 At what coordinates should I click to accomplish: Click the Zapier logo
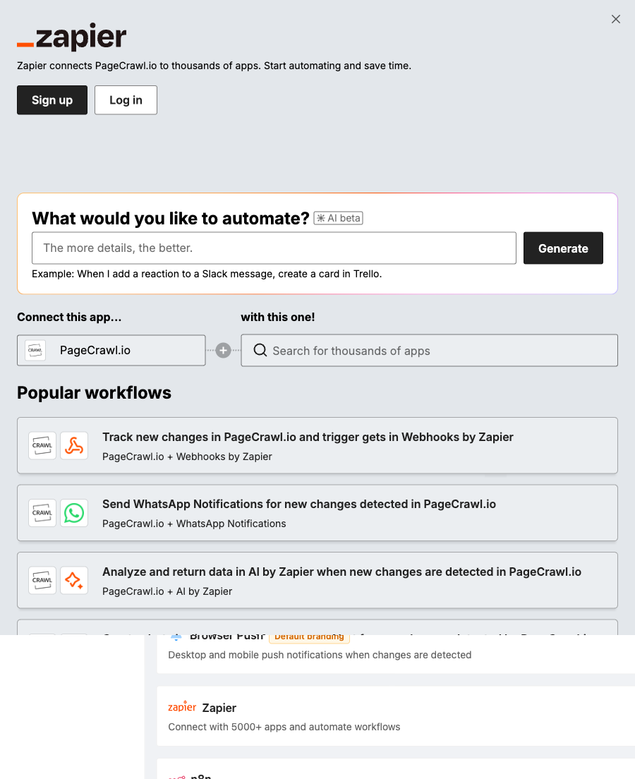point(71,36)
